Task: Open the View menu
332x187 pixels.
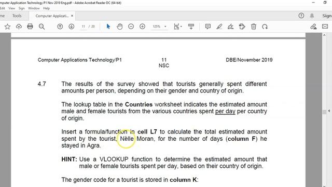Action: [11, 8]
